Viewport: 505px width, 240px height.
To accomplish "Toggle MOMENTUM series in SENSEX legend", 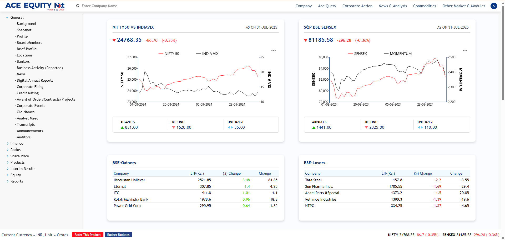I will coord(398,54).
